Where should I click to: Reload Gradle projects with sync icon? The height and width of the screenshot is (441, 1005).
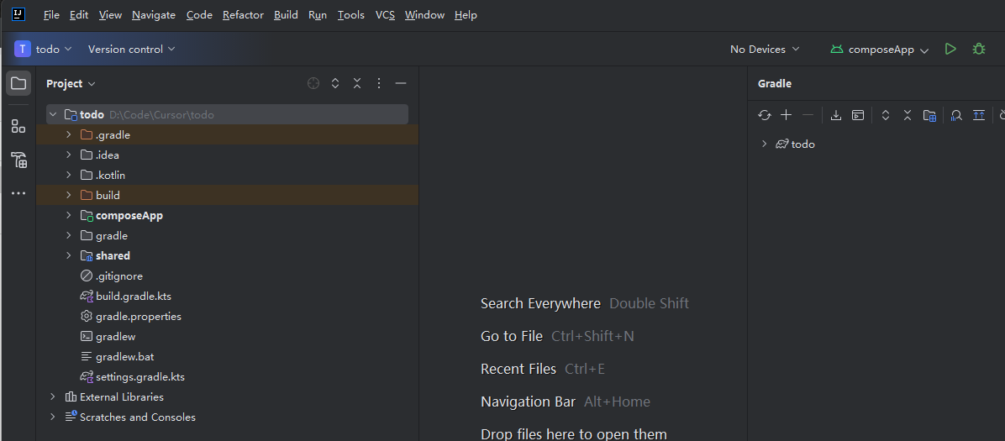pos(764,115)
